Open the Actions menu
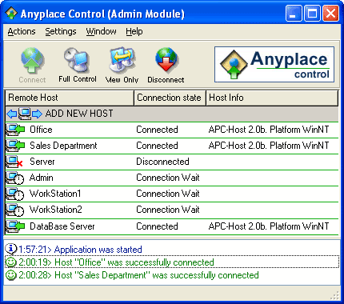This screenshot has width=344, height=304. click(x=22, y=31)
